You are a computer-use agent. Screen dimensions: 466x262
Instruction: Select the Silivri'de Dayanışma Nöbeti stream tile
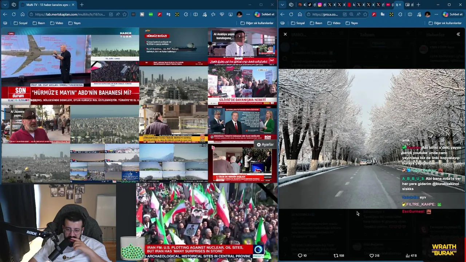point(242,85)
